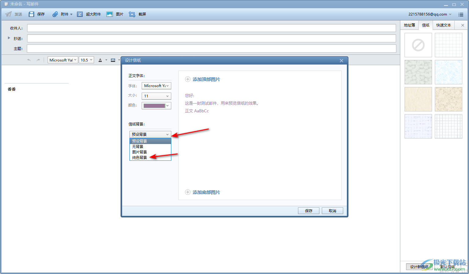Click the 添加底部图片 link
Viewport: 469px width, 274px height.
tap(206, 192)
